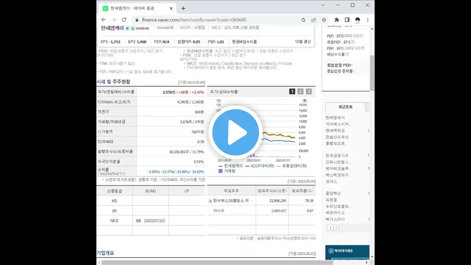Open 코아스 in recent list
Image resolution: width=471 pixels, height=265 pixels.
point(331,181)
